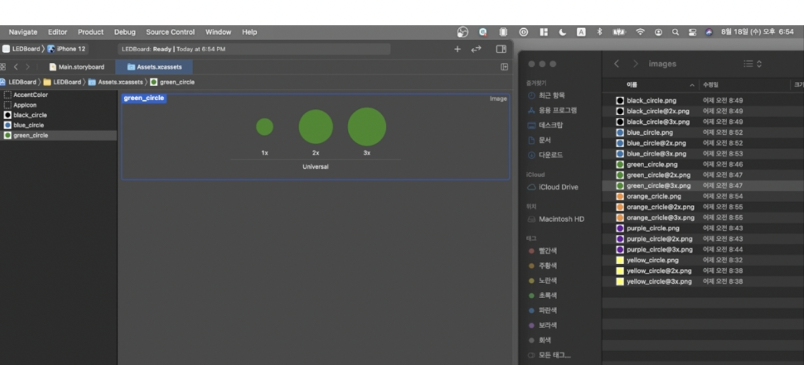
Task: Go back in the Finder window
Action: [617, 64]
